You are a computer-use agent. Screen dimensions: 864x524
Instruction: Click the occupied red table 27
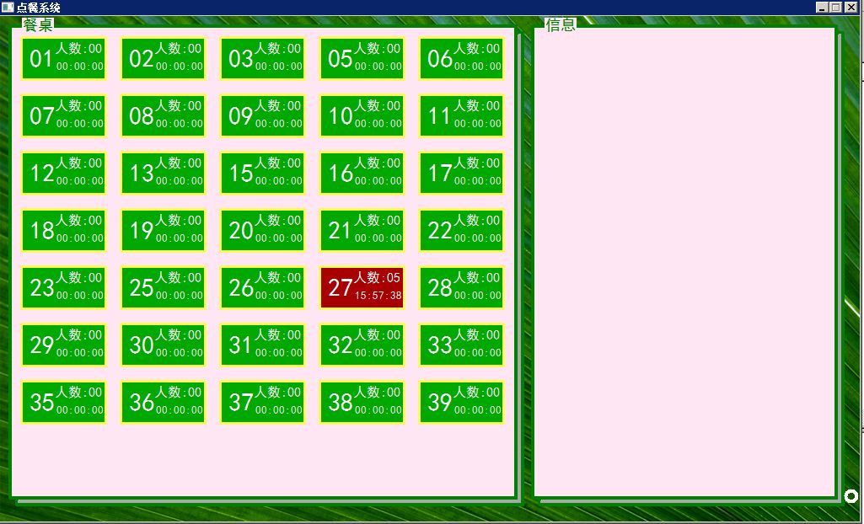pyautogui.click(x=362, y=287)
